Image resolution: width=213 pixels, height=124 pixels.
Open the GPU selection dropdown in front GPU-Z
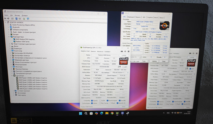(94, 107)
